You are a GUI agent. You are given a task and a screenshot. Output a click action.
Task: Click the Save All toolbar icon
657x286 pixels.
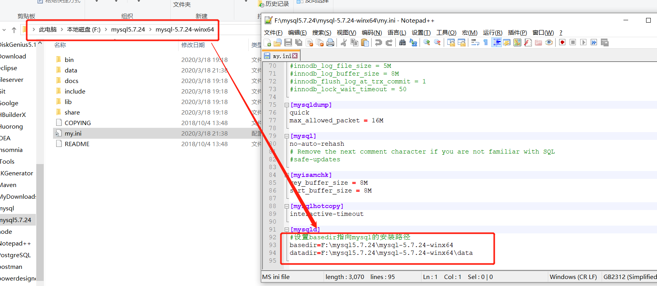tap(299, 42)
